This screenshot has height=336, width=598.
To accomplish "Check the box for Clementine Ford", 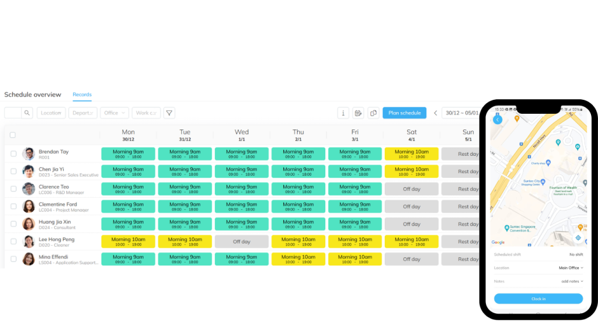I will pyautogui.click(x=13, y=206).
